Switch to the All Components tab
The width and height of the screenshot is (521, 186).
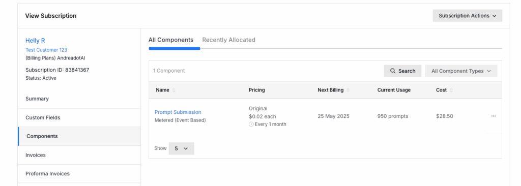click(x=171, y=40)
